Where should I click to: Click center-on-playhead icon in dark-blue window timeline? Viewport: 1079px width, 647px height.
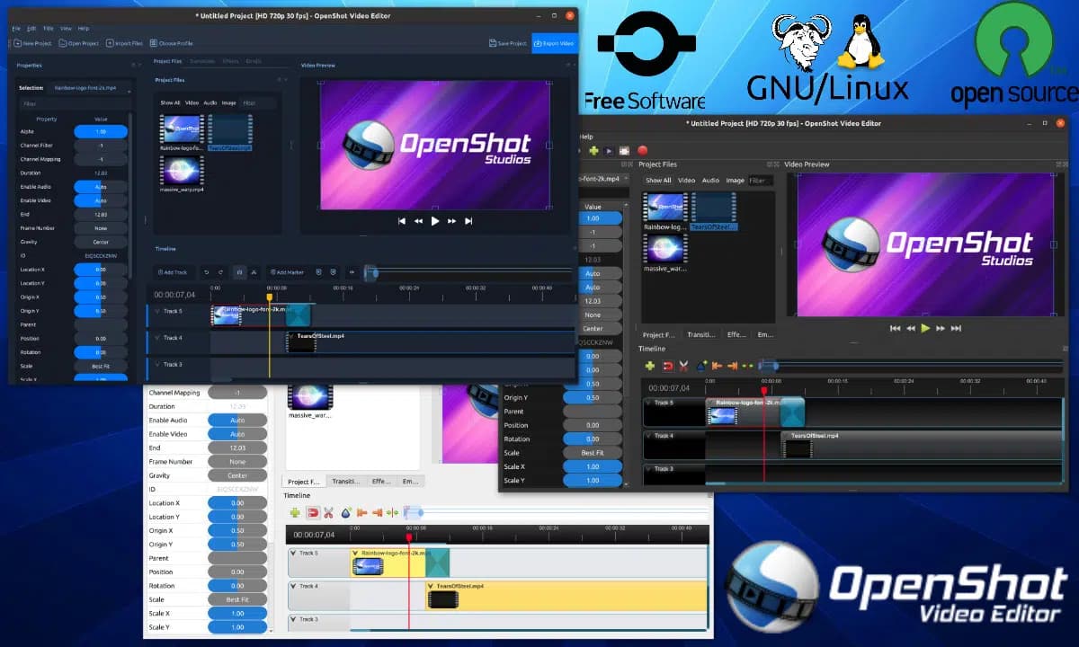351,272
